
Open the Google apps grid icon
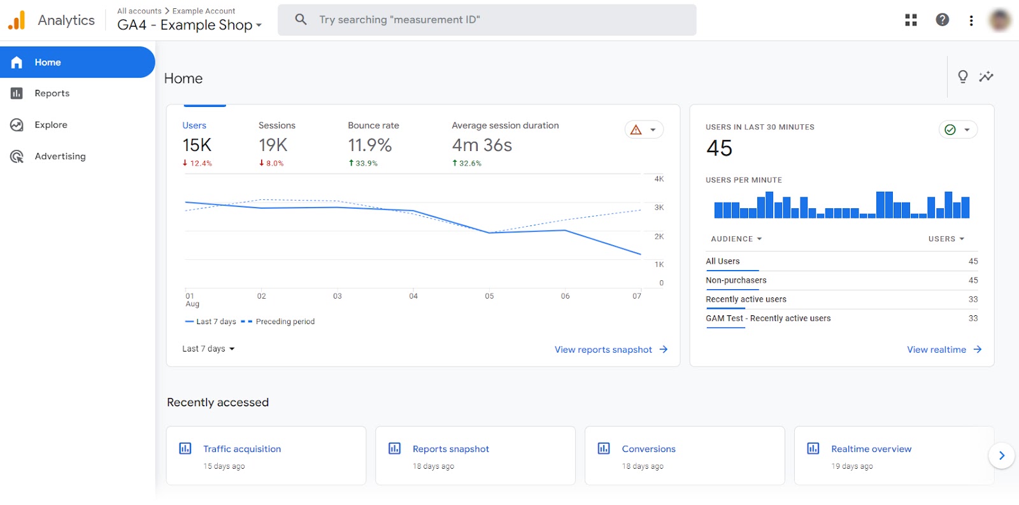(x=911, y=20)
